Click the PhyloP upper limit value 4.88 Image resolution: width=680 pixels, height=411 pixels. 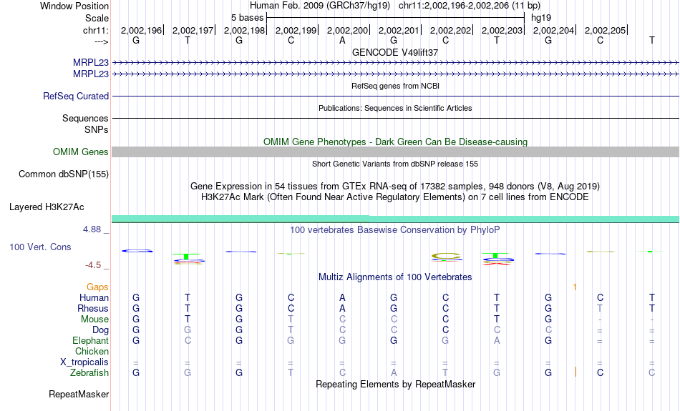coord(92,229)
